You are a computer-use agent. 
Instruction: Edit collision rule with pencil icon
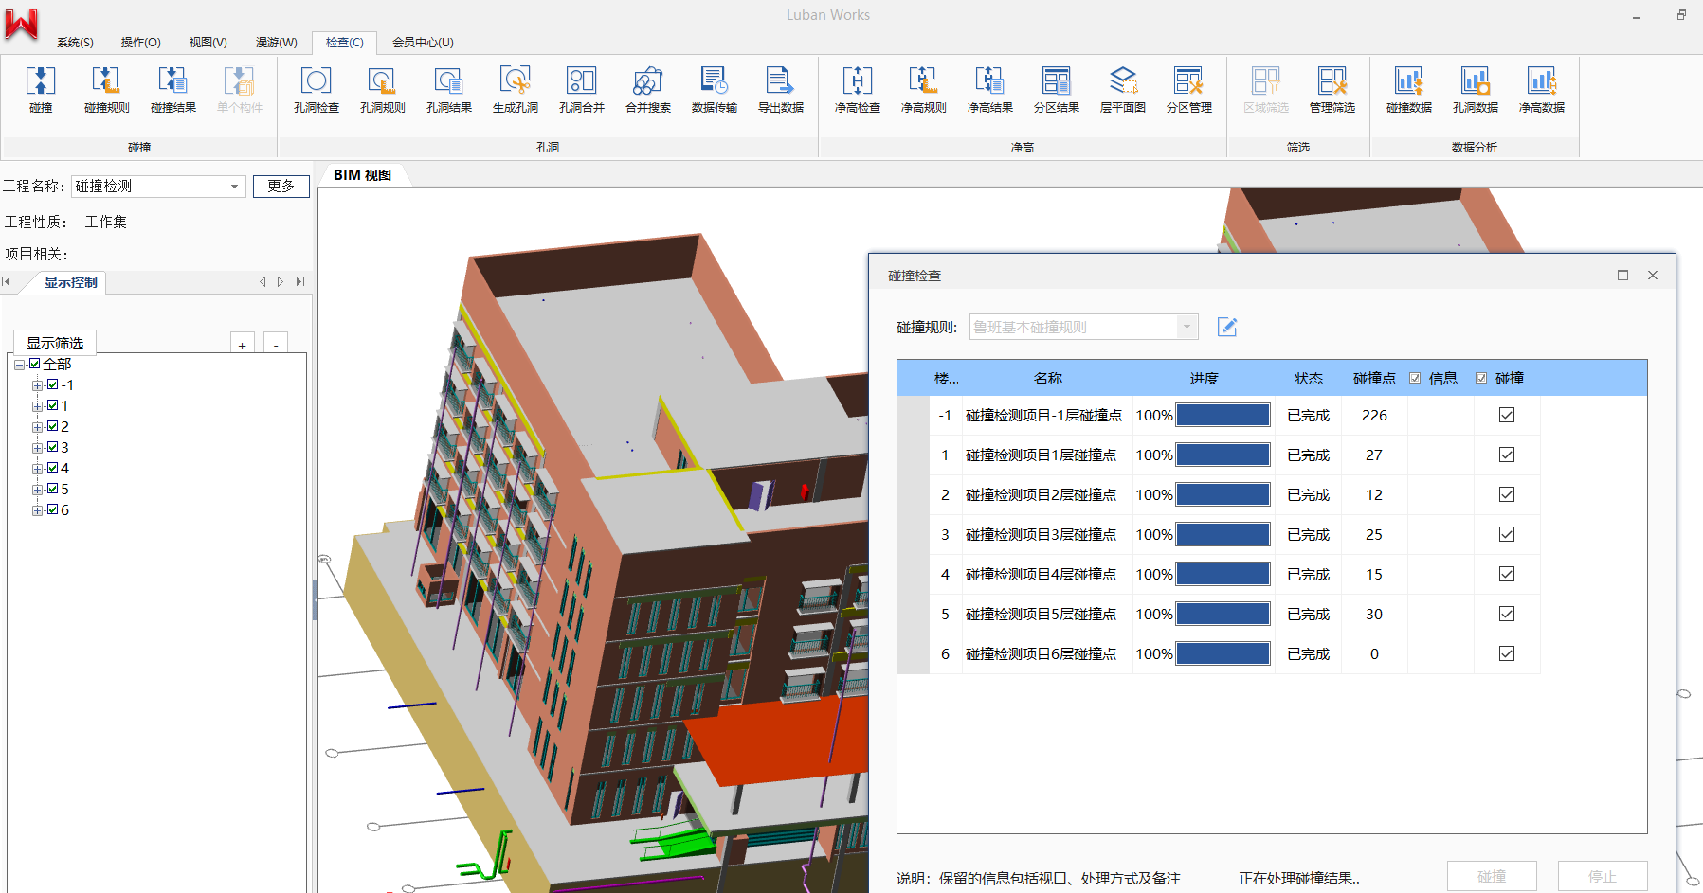[1227, 327]
